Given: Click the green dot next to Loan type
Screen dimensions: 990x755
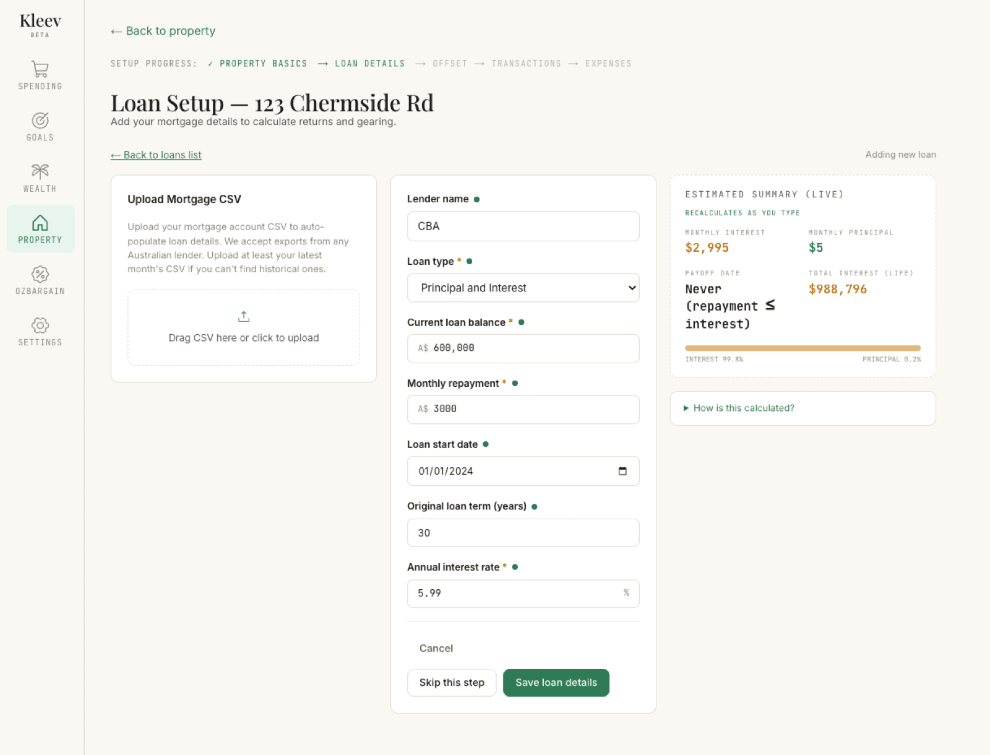Looking at the screenshot, I should coord(469,261).
